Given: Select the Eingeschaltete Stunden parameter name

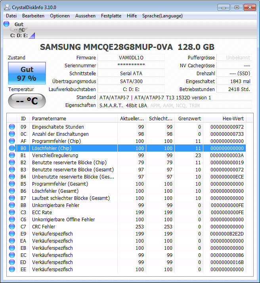Looking at the screenshot, I should [x=58, y=127].
